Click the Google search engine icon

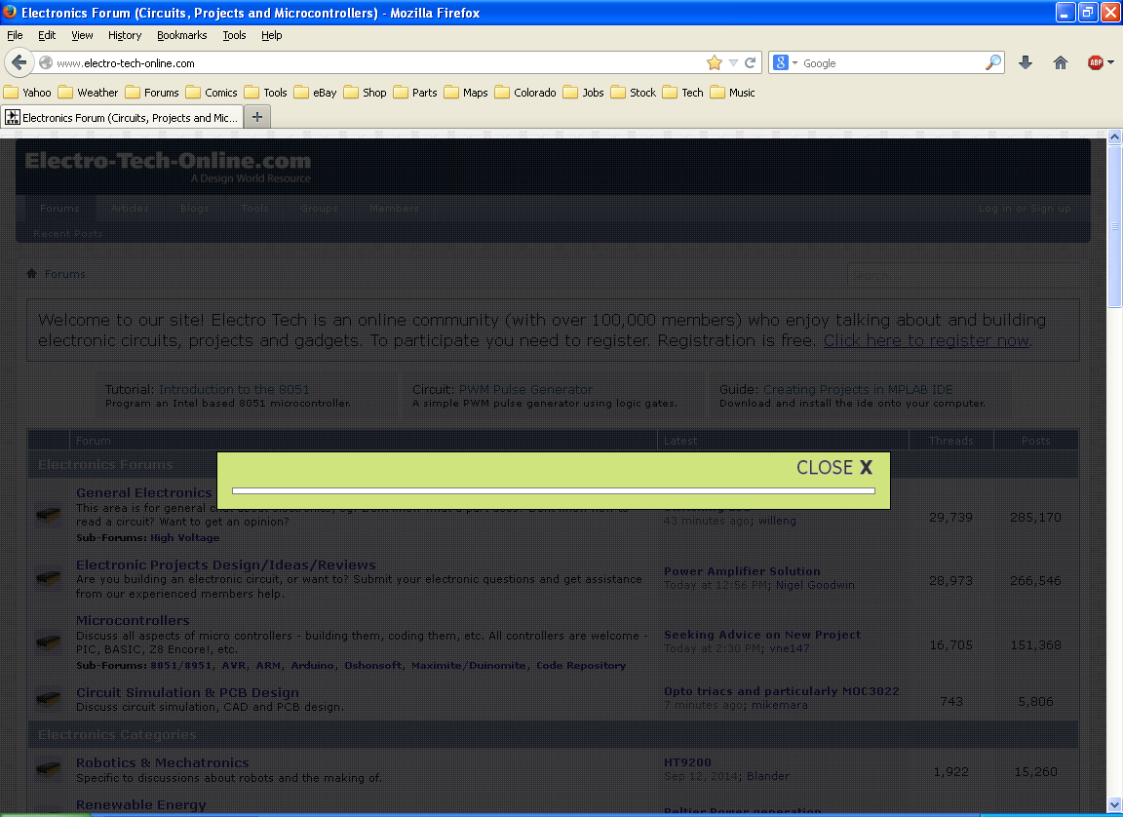pos(781,63)
